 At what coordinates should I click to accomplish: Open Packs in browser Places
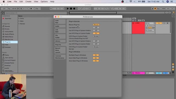(7, 55)
